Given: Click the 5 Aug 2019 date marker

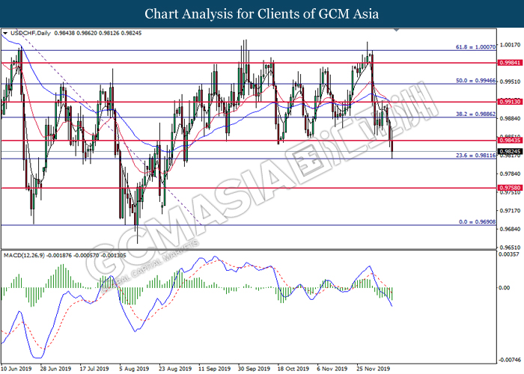Looking at the screenshot, I should point(134,369).
